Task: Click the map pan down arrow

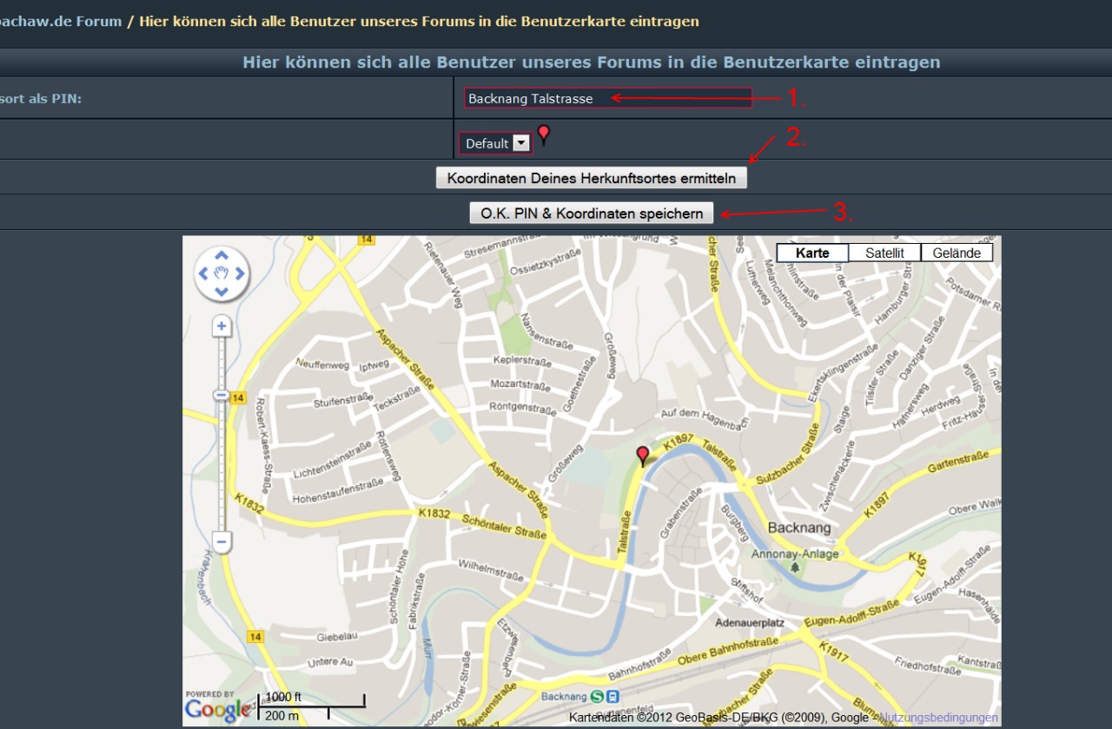Action: click(221, 292)
